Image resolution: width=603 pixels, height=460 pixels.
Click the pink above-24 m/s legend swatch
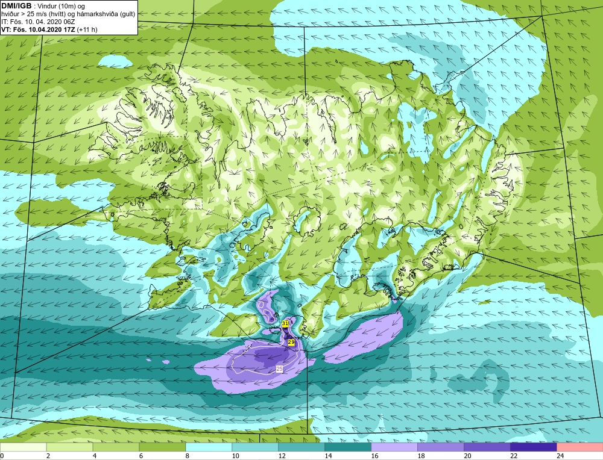coord(579,447)
